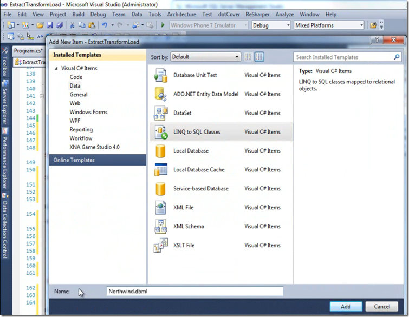Open the Analyze menu
The image size is (409, 317).
(x=284, y=14)
